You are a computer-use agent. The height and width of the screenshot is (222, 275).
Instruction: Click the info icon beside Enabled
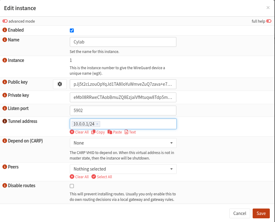click(x=5, y=30)
